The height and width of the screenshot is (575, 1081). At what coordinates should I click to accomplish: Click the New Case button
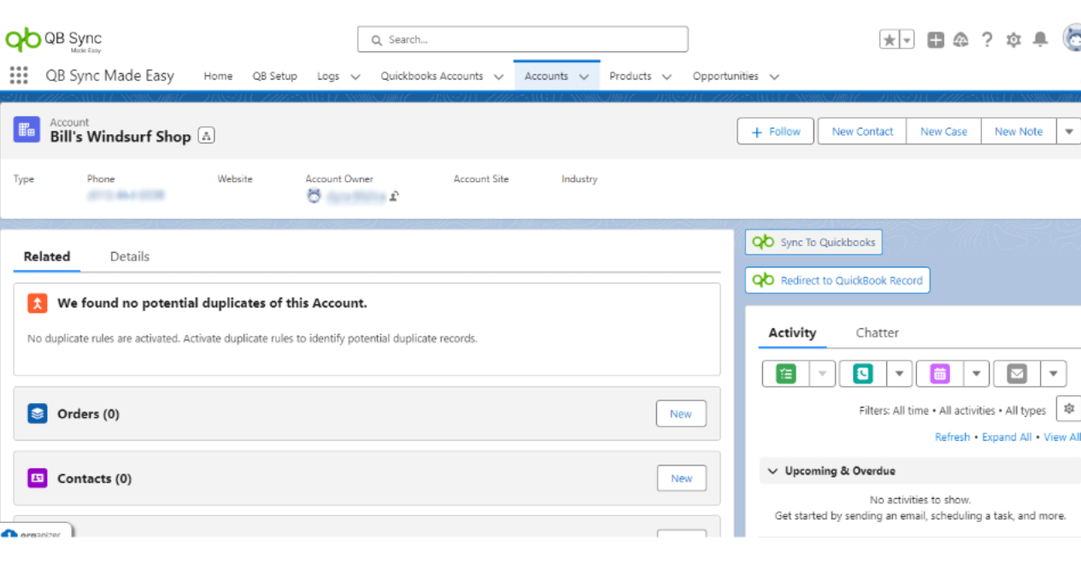[943, 132]
